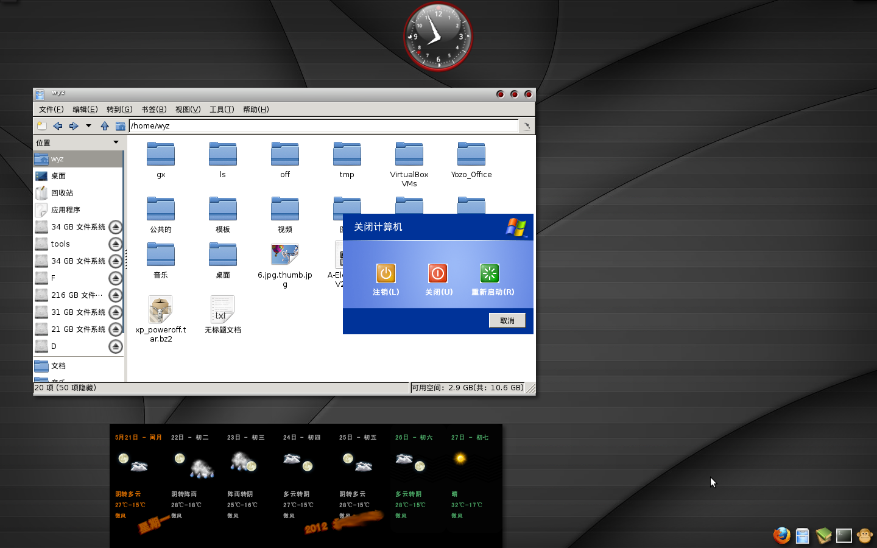Click the go button beside the path bar
This screenshot has width=877, height=548.
pos(527,126)
